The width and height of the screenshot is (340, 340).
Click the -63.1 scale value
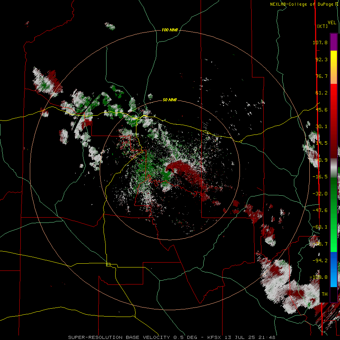(320, 227)
